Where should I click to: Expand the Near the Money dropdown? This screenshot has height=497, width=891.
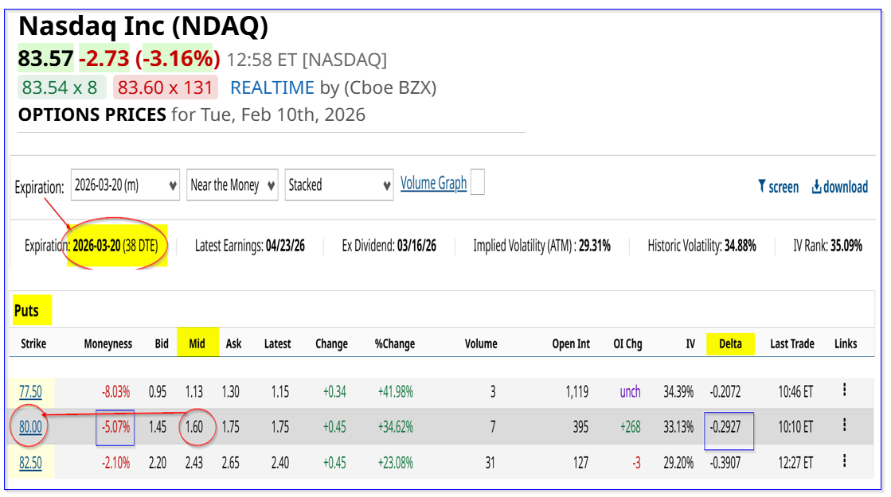coord(233,184)
